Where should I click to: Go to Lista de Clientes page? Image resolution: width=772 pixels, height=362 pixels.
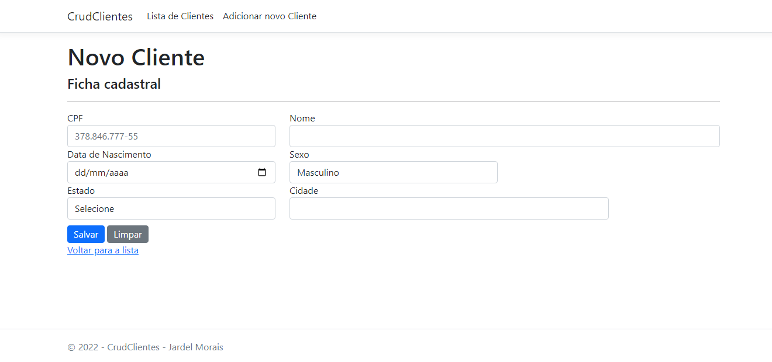[x=180, y=16]
